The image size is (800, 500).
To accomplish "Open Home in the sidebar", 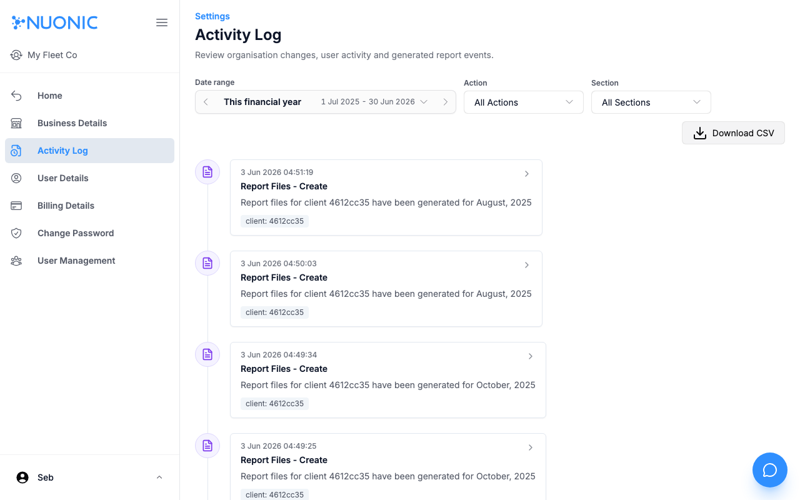I will click(89, 96).
